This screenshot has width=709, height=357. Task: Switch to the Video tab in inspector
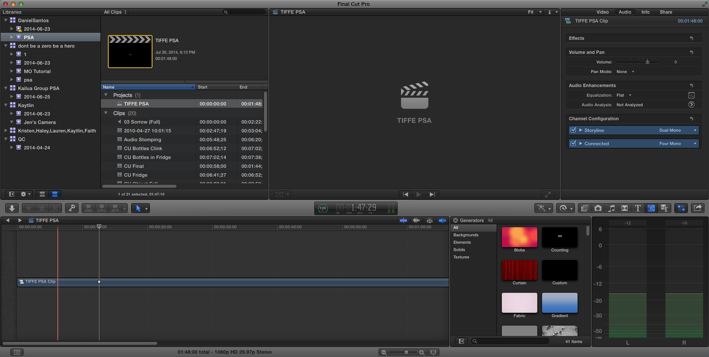pyautogui.click(x=602, y=12)
